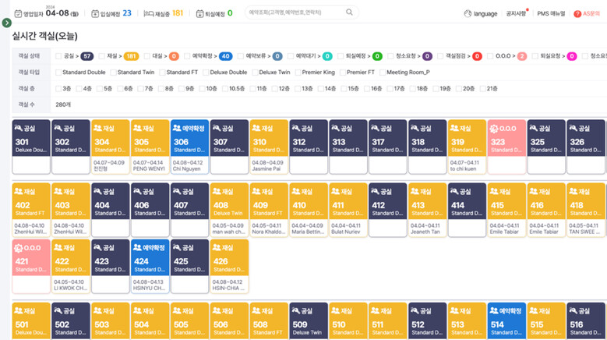Select occupied room 304 card
Viewport: 607px width, 340px height.
111,147
